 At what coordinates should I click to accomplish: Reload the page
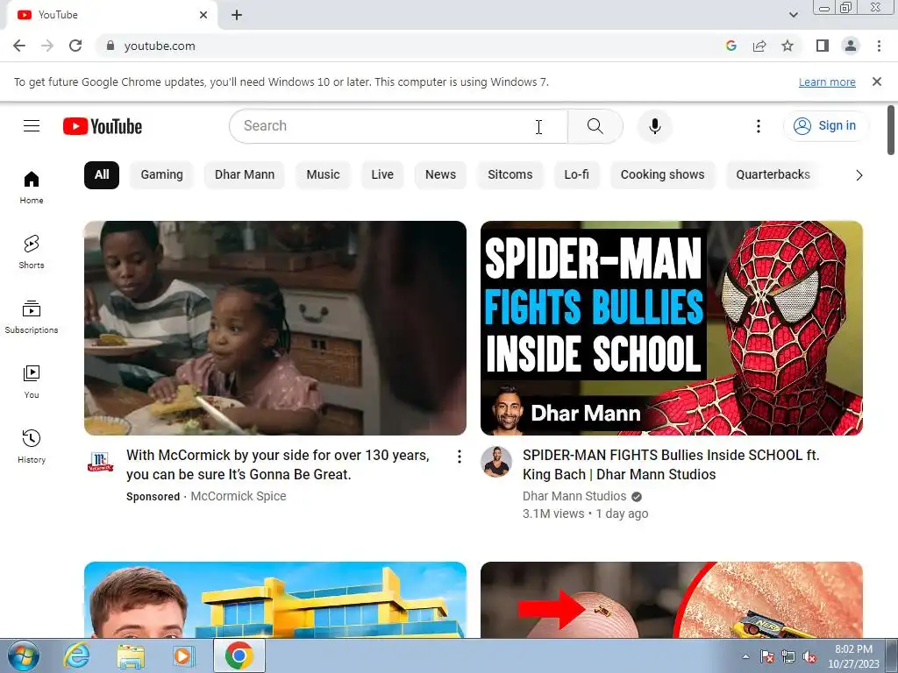click(75, 46)
